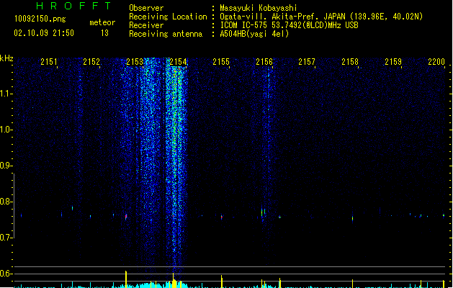453x288 pixels.
Task: Click the 2200 time axis marker
Action: click(436, 62)
